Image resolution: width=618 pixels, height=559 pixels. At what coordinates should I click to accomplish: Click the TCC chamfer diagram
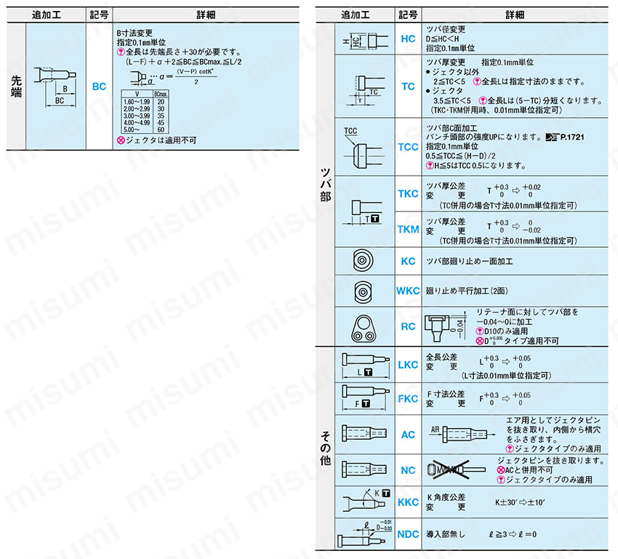(363, 148)
